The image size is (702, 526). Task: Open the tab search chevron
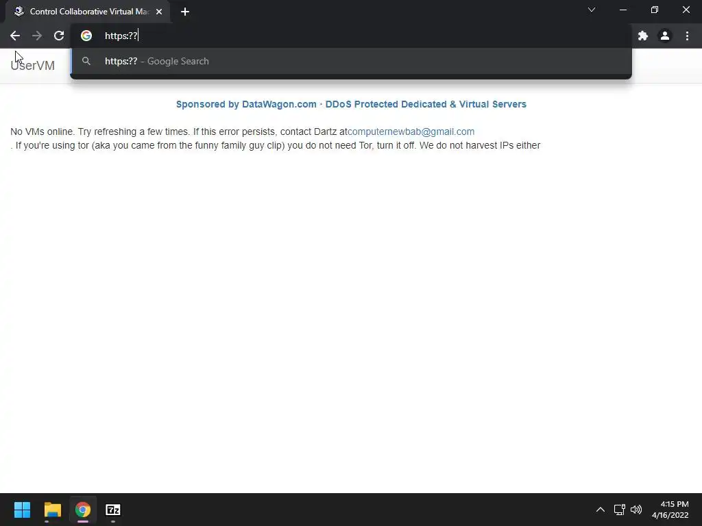[592, 10]
